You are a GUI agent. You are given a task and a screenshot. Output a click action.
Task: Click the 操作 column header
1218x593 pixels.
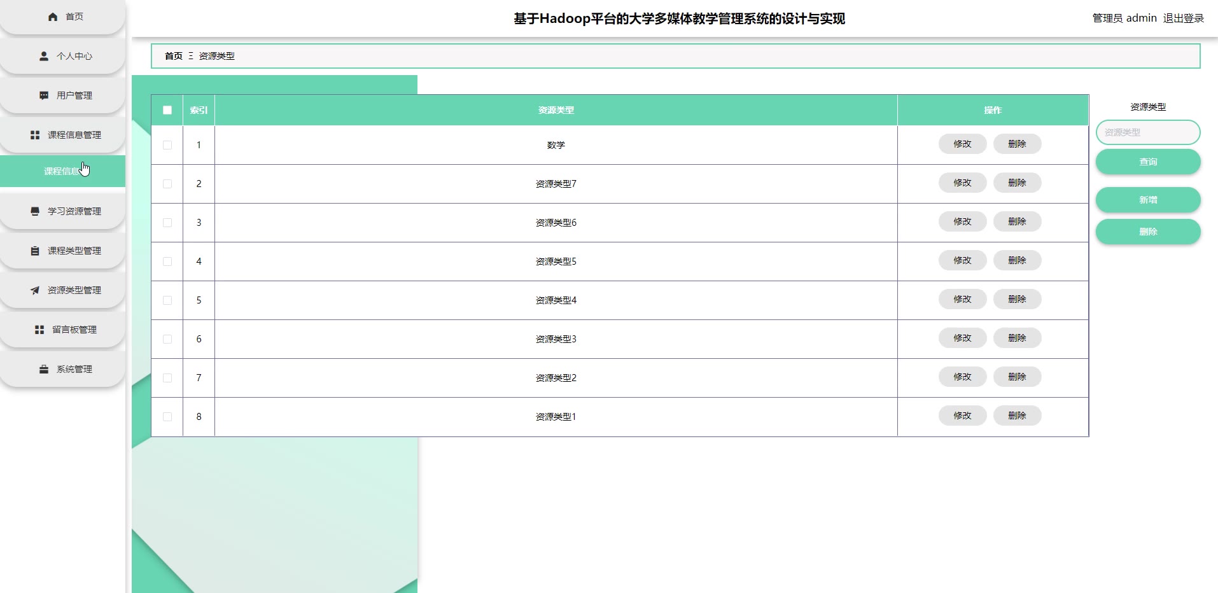[993, 110]
